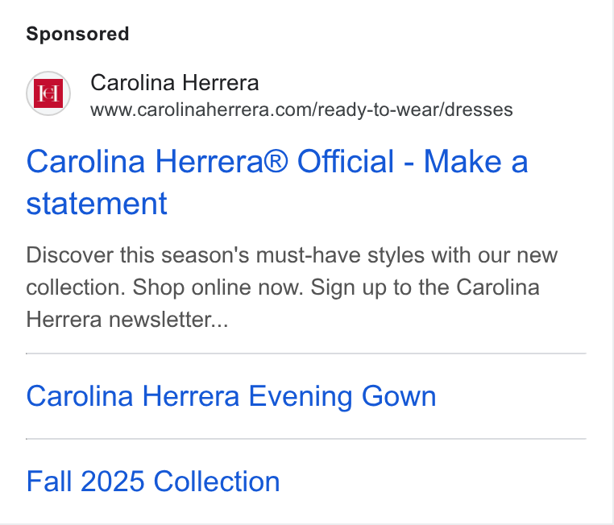Image resolution: width=614 pixels, height=525 pixels.
Task: Click Evening Gown in the first sitelink
Action: tap(342, 396)
